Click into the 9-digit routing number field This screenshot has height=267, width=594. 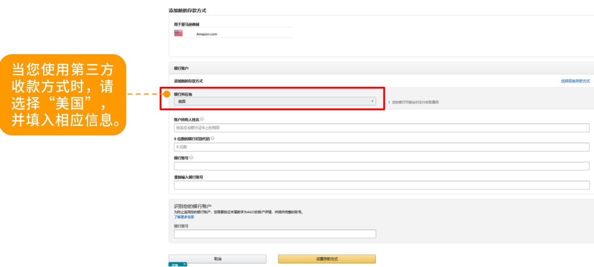381,147
